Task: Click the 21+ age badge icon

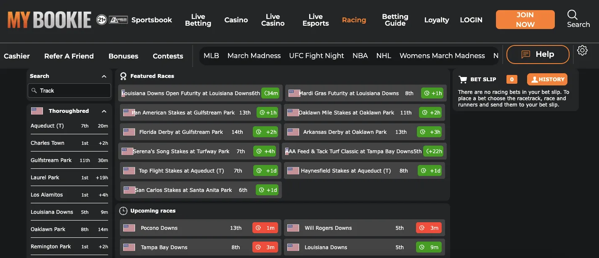Action: (x=101, y=20)
